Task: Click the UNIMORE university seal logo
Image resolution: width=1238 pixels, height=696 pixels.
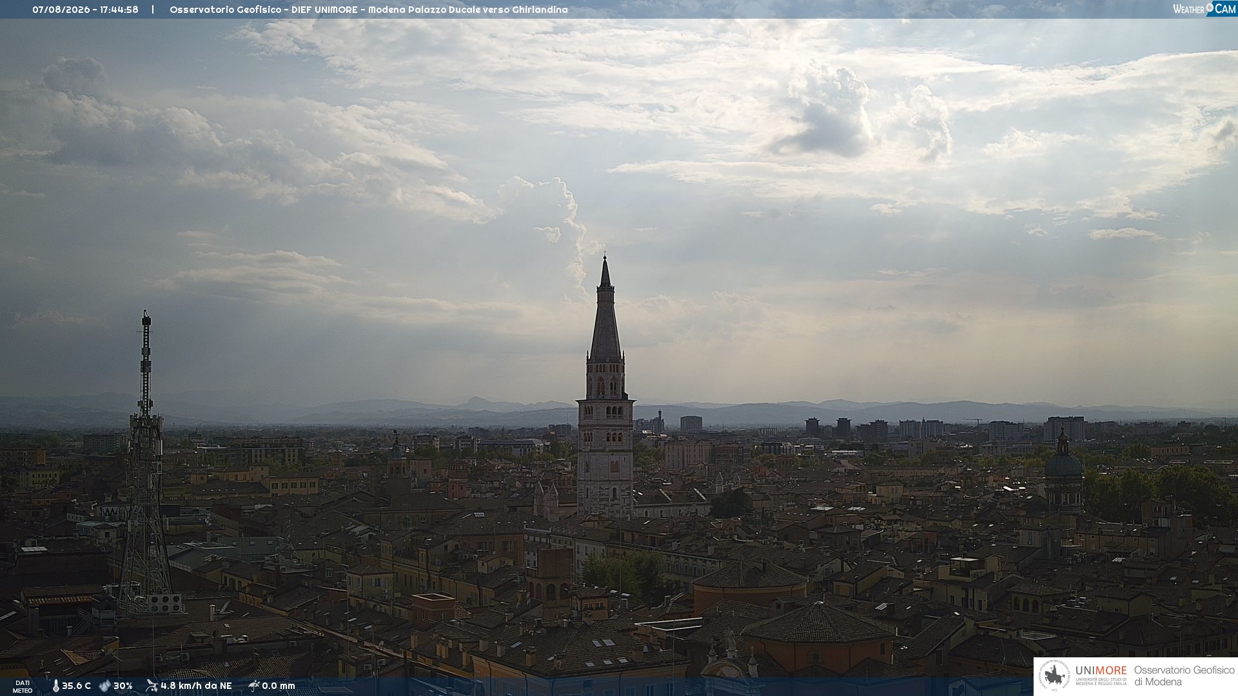Action: pos(1054,676)
